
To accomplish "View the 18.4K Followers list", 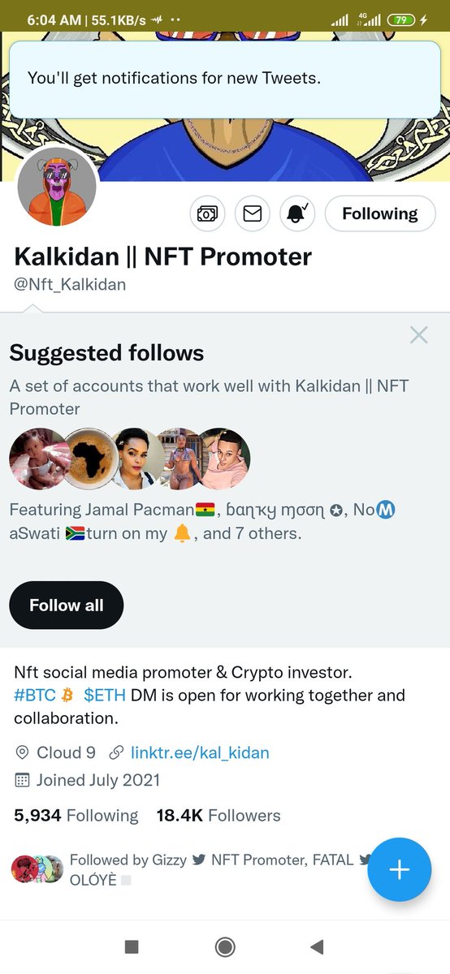I will [219, 815].
